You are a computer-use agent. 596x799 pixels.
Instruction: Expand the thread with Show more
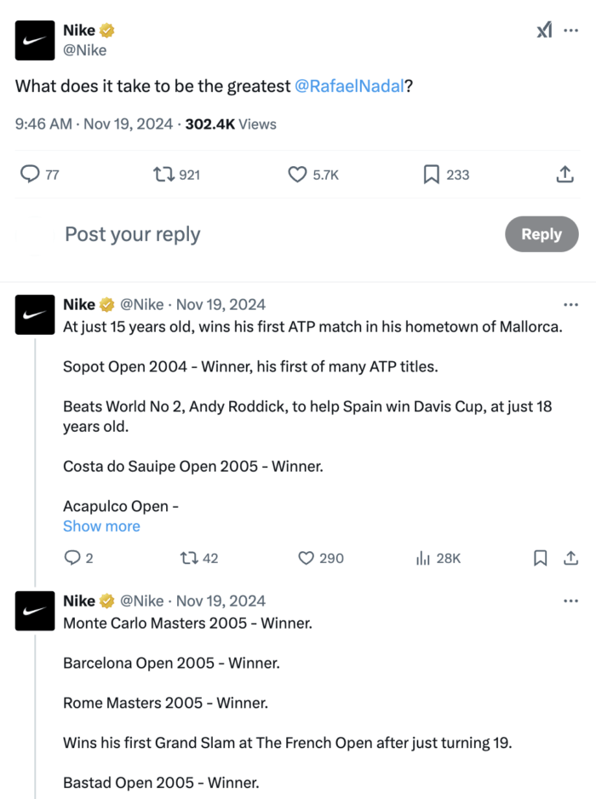point(101,526)
